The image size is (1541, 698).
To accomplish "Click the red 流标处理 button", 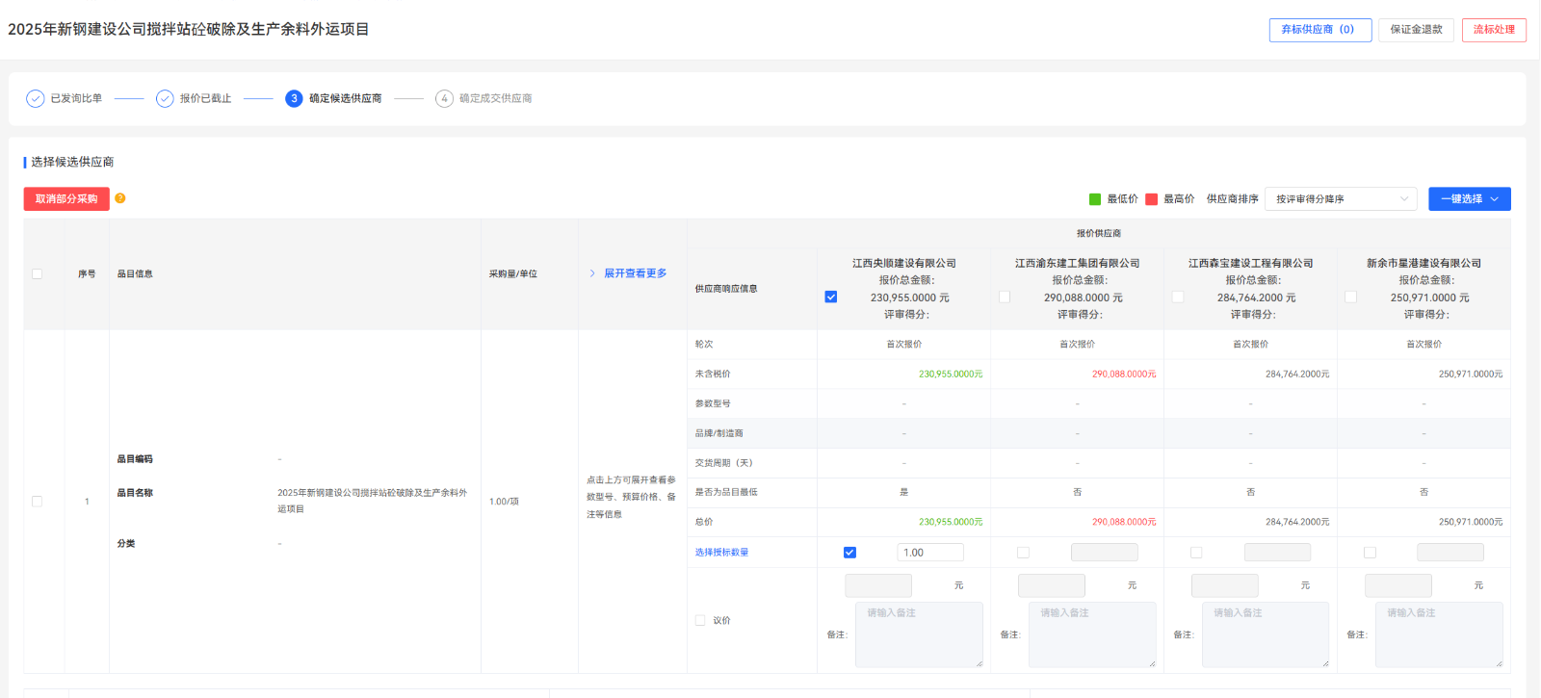I will pyautogui.click(x=1494, y=30).
